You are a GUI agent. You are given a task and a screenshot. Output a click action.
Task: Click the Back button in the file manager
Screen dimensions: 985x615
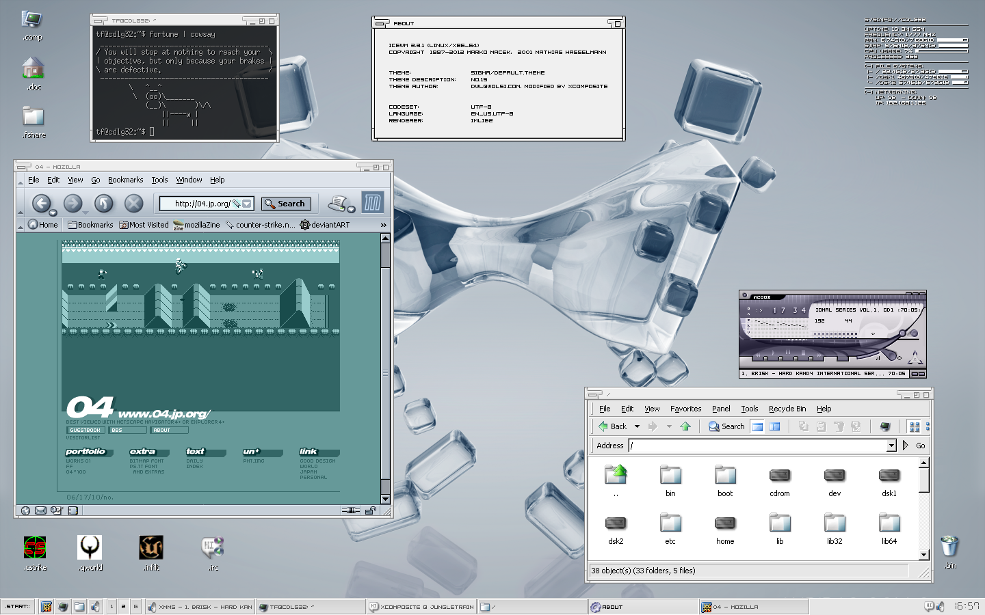click(x=612, y=426)
